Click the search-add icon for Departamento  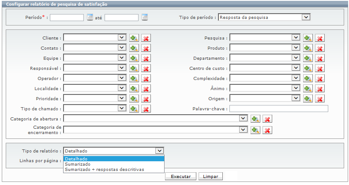pos(308,58)
